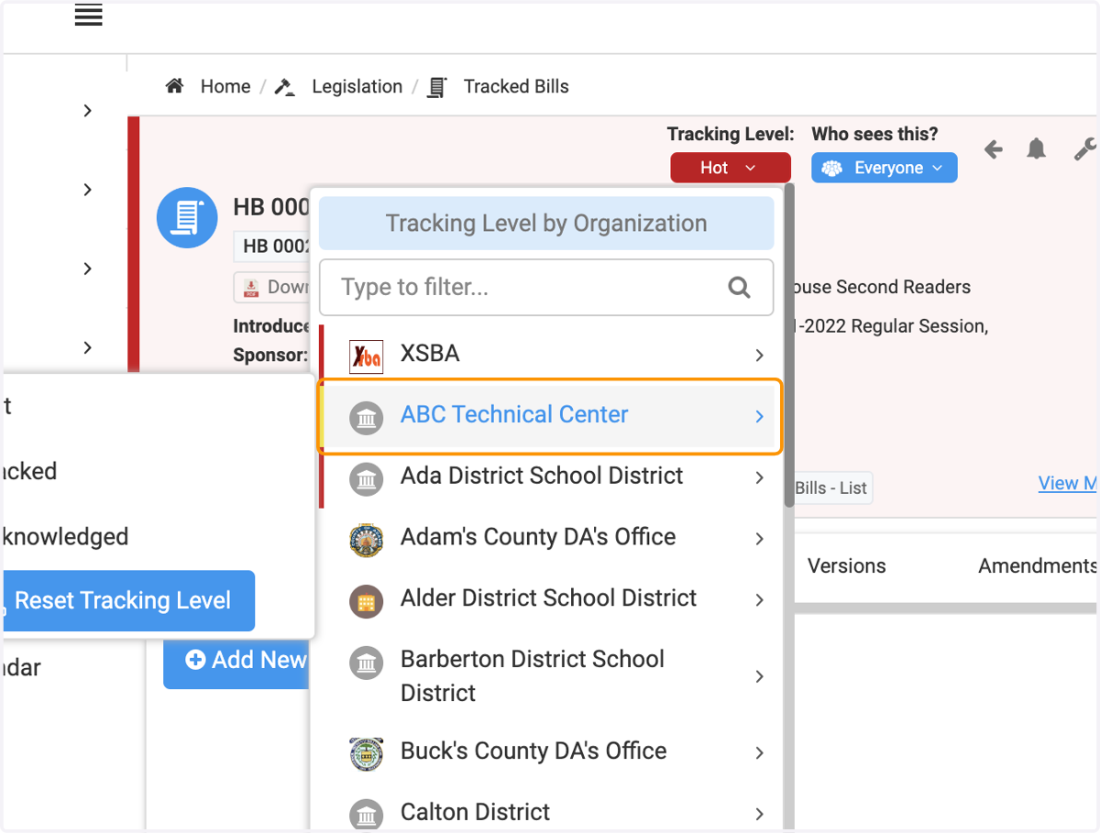Click Adam's County DA's Office seal icon
This screenshot has height=833, width=1100.
coord(367,541)
